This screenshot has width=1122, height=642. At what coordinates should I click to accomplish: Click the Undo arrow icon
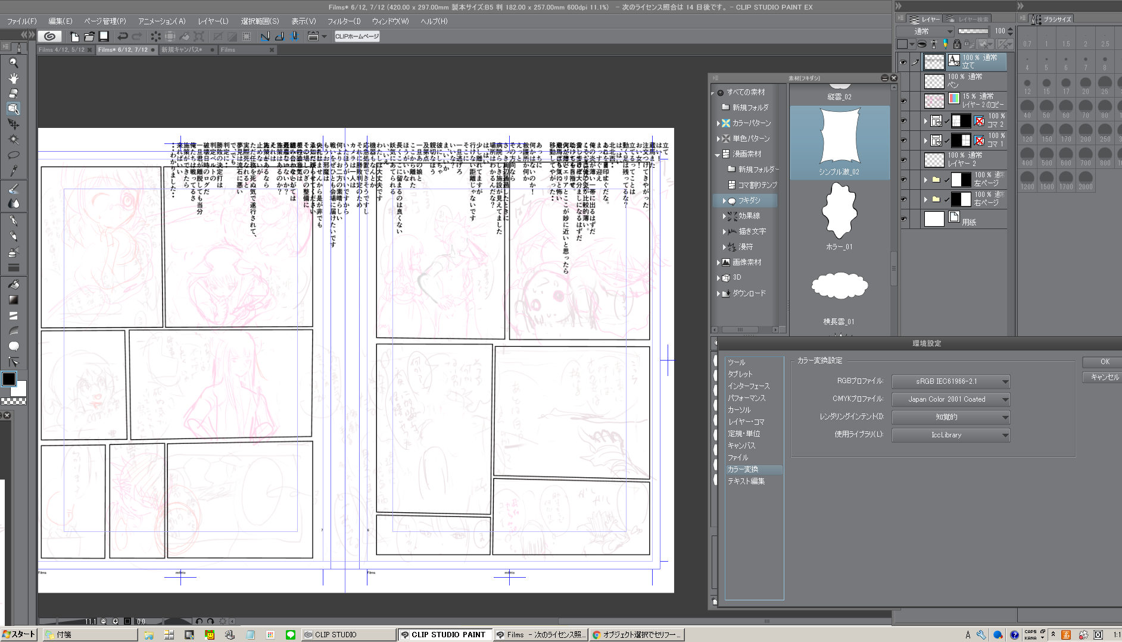(x=122, y=36)
